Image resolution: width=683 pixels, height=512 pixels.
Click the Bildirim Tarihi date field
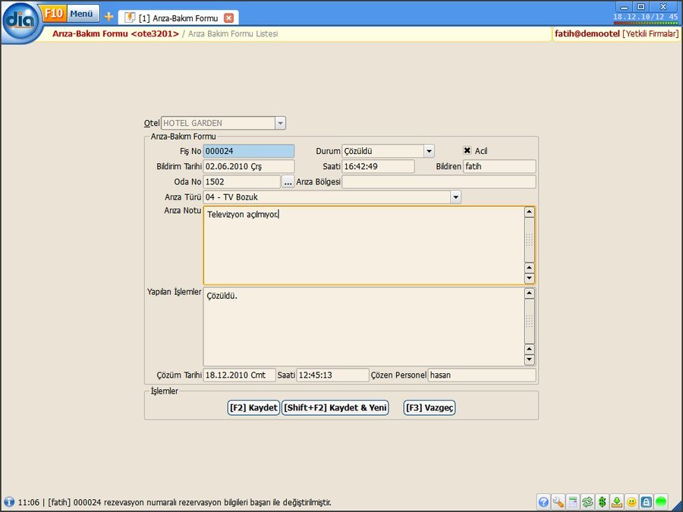tap(249, 166)
